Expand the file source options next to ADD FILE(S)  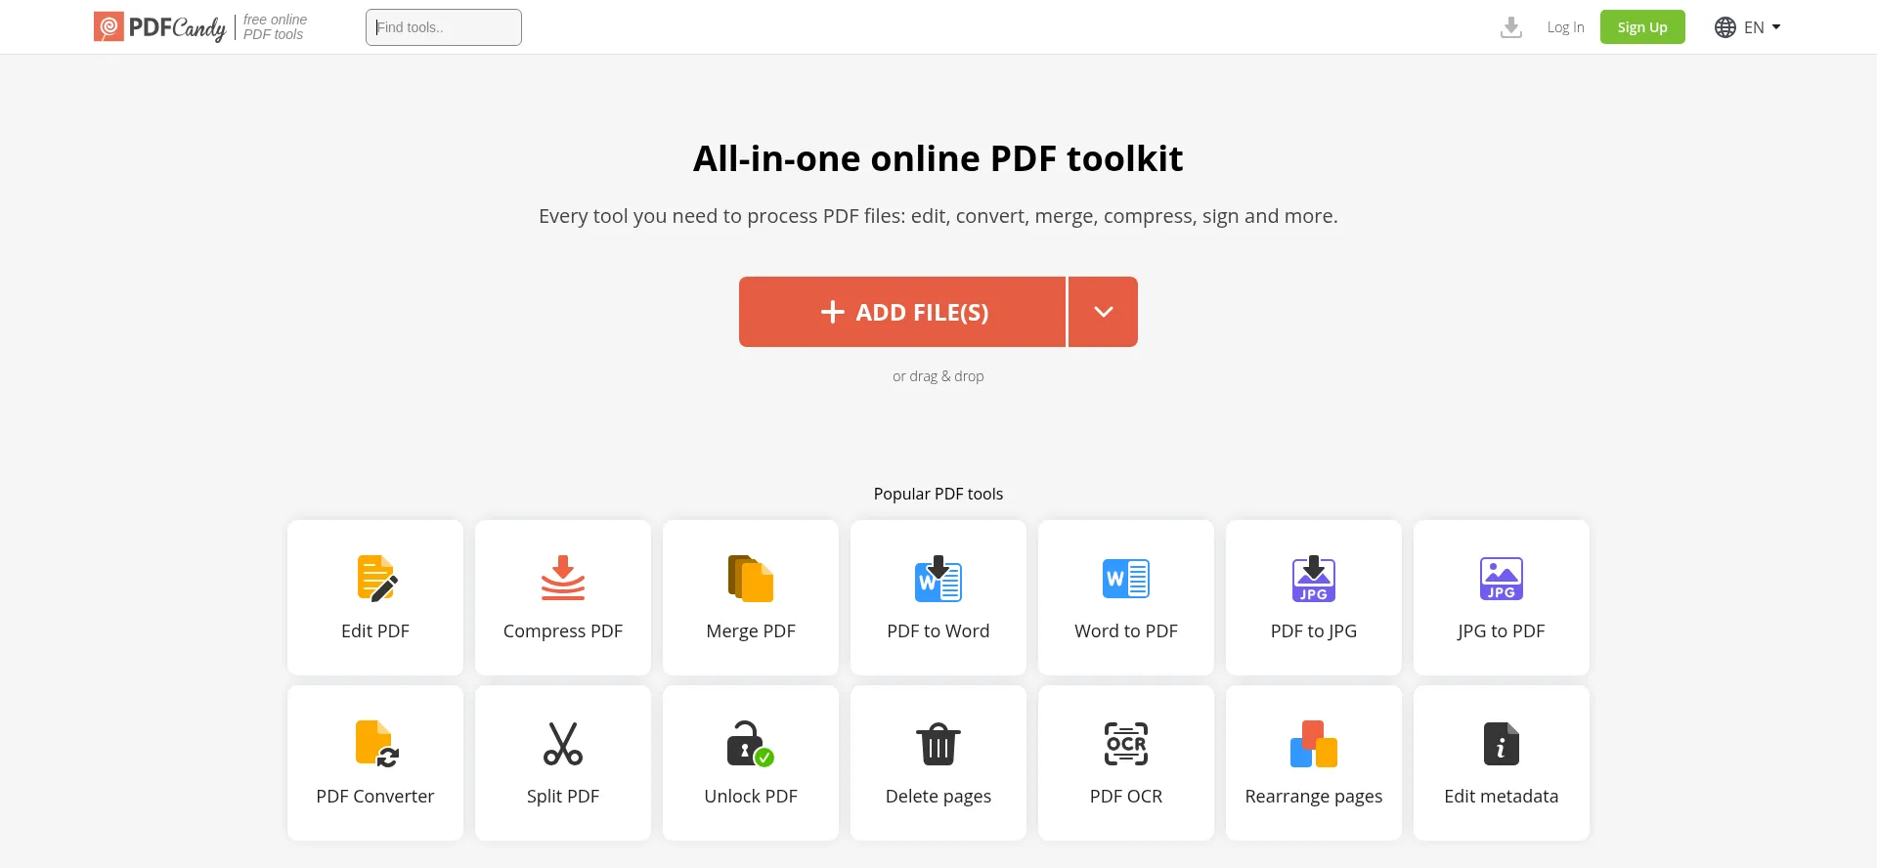(x=1103, y=312)
